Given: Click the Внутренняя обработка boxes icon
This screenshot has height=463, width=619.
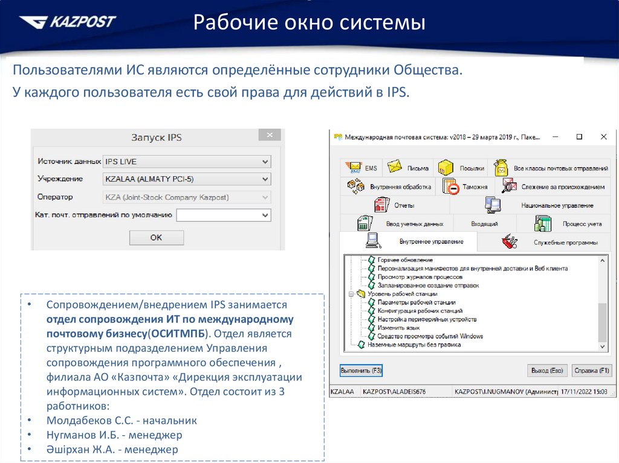Looking at the screenshot, I should [355, 186].
